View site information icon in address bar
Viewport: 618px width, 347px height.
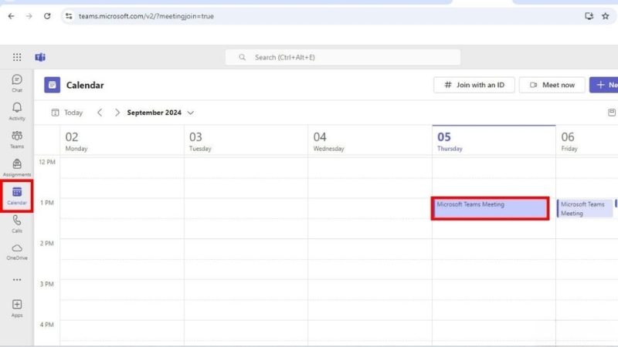point(69,16)
